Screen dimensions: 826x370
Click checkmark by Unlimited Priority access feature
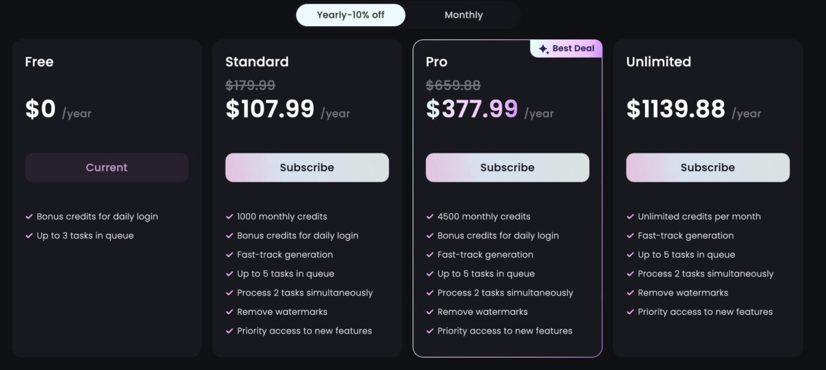coord(630,312)
